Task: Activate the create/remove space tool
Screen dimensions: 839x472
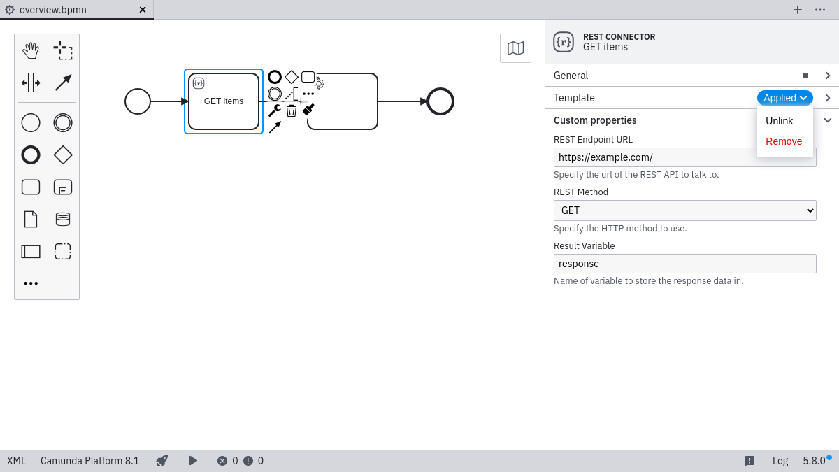Action: tap(31, 83)
